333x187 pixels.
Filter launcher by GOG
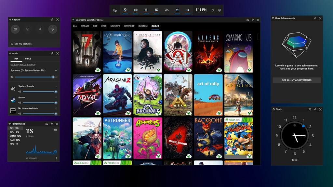click(x=95, y=26)
